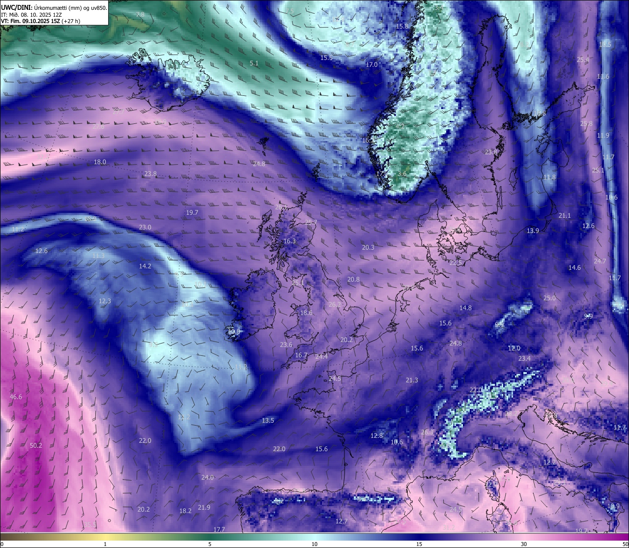This screenshot has height=548, width=629.
Task: Click the 15.5 value label
Action: pos(326,58)
